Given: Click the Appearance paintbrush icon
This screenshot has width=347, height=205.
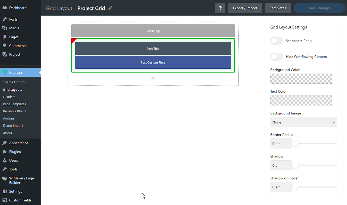Looking at the screenshot, I should coord(5,143).
